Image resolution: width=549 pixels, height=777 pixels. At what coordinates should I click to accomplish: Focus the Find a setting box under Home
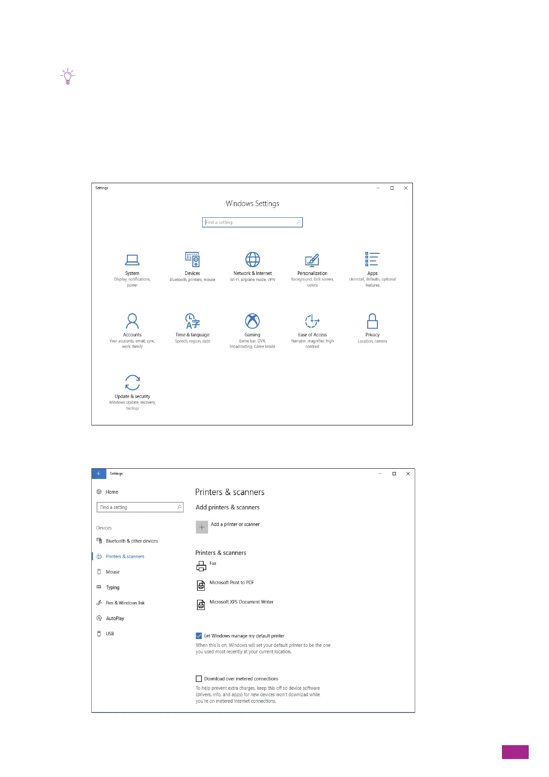point(140,507)
